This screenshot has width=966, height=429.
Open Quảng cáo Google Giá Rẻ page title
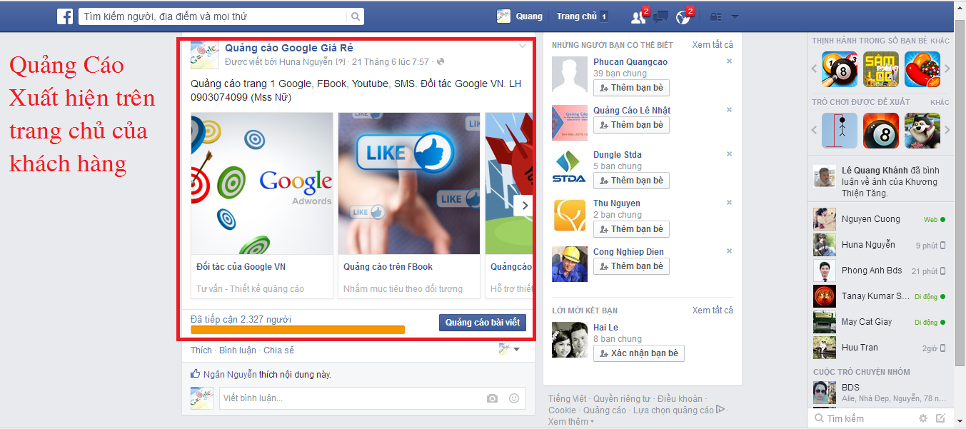tap(289, 48)
